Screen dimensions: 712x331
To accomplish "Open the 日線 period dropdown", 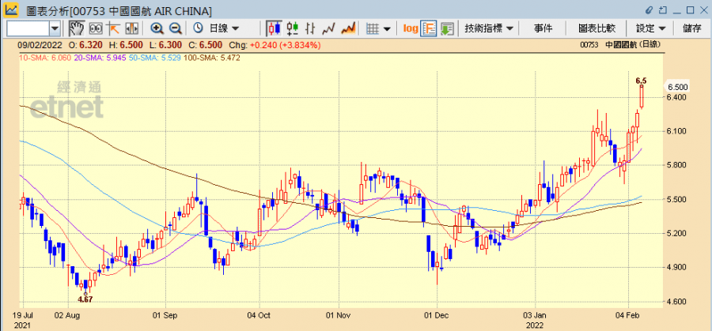I will click(219, 28).
